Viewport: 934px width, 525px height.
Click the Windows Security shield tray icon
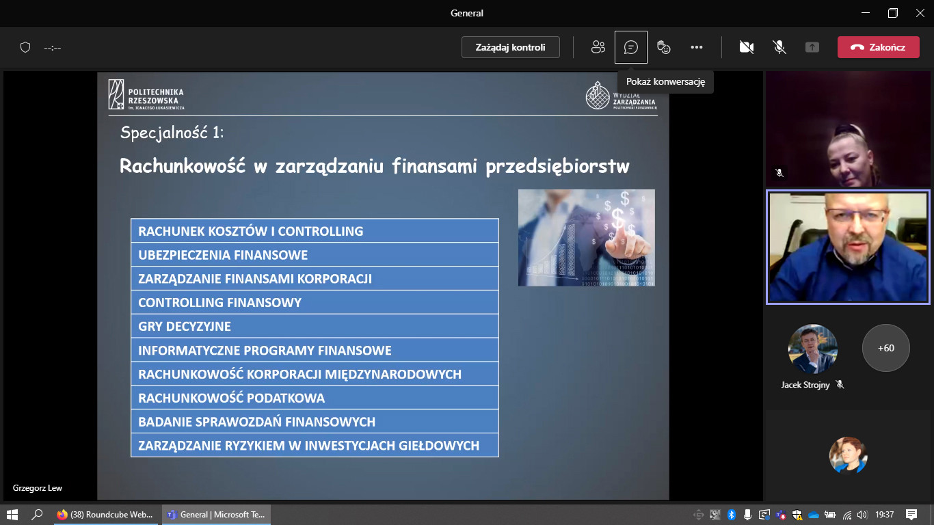[797, 515]
